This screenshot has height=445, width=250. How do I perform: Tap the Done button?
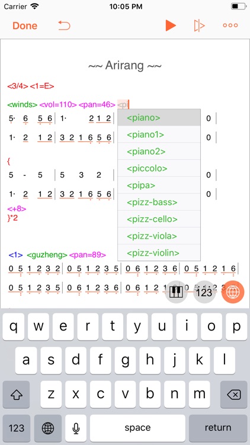(x=25, y=26)
